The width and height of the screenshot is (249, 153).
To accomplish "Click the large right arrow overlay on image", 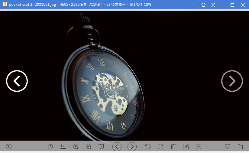I will coord(232,81).
